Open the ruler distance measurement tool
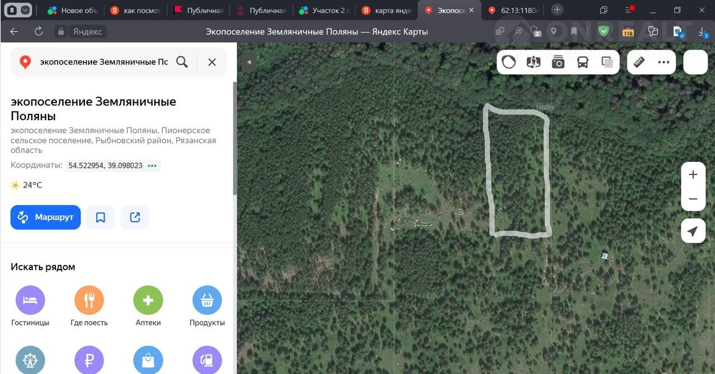 640,62
